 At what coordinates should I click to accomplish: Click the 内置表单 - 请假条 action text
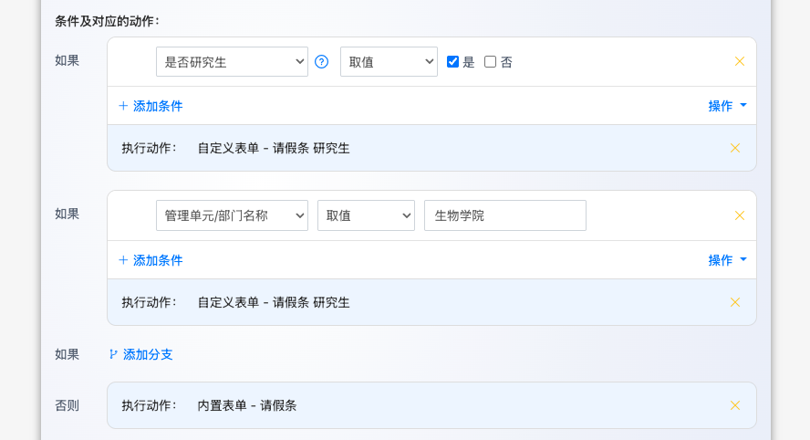[247, 406]
